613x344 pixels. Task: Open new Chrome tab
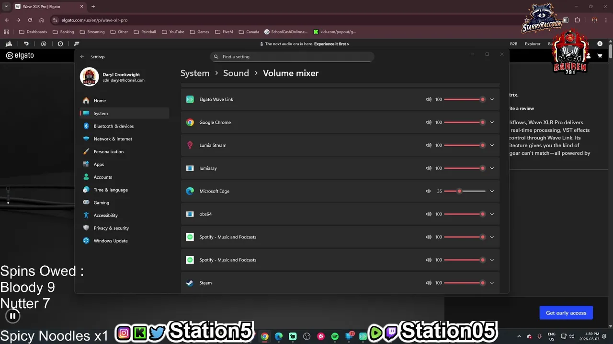click(93, 7)
